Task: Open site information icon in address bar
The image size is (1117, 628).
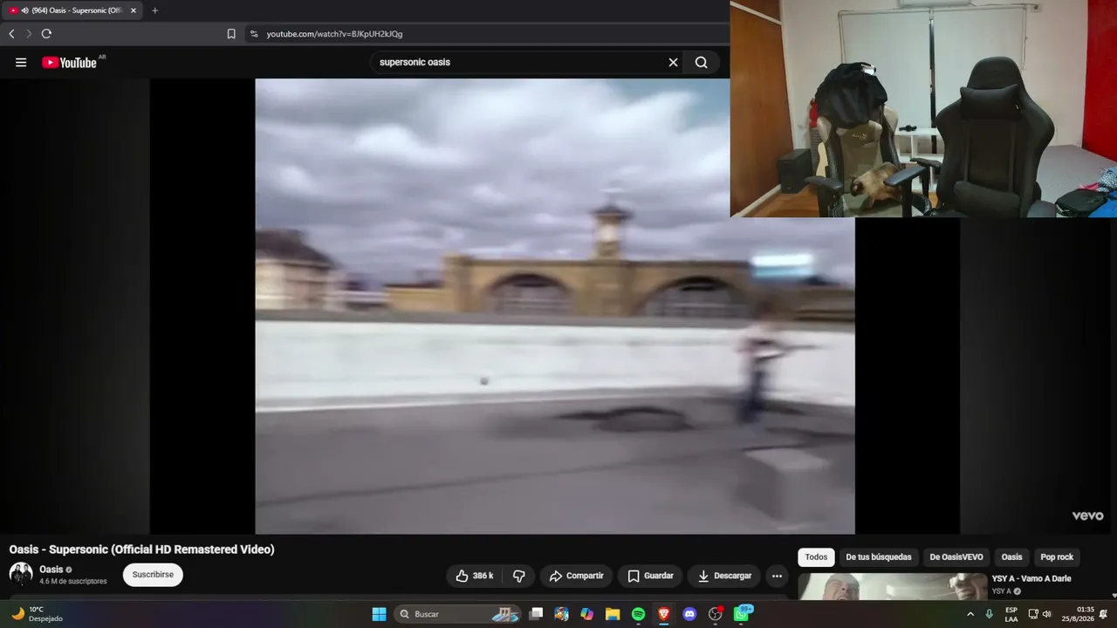Action: click(x=254, y=34)
